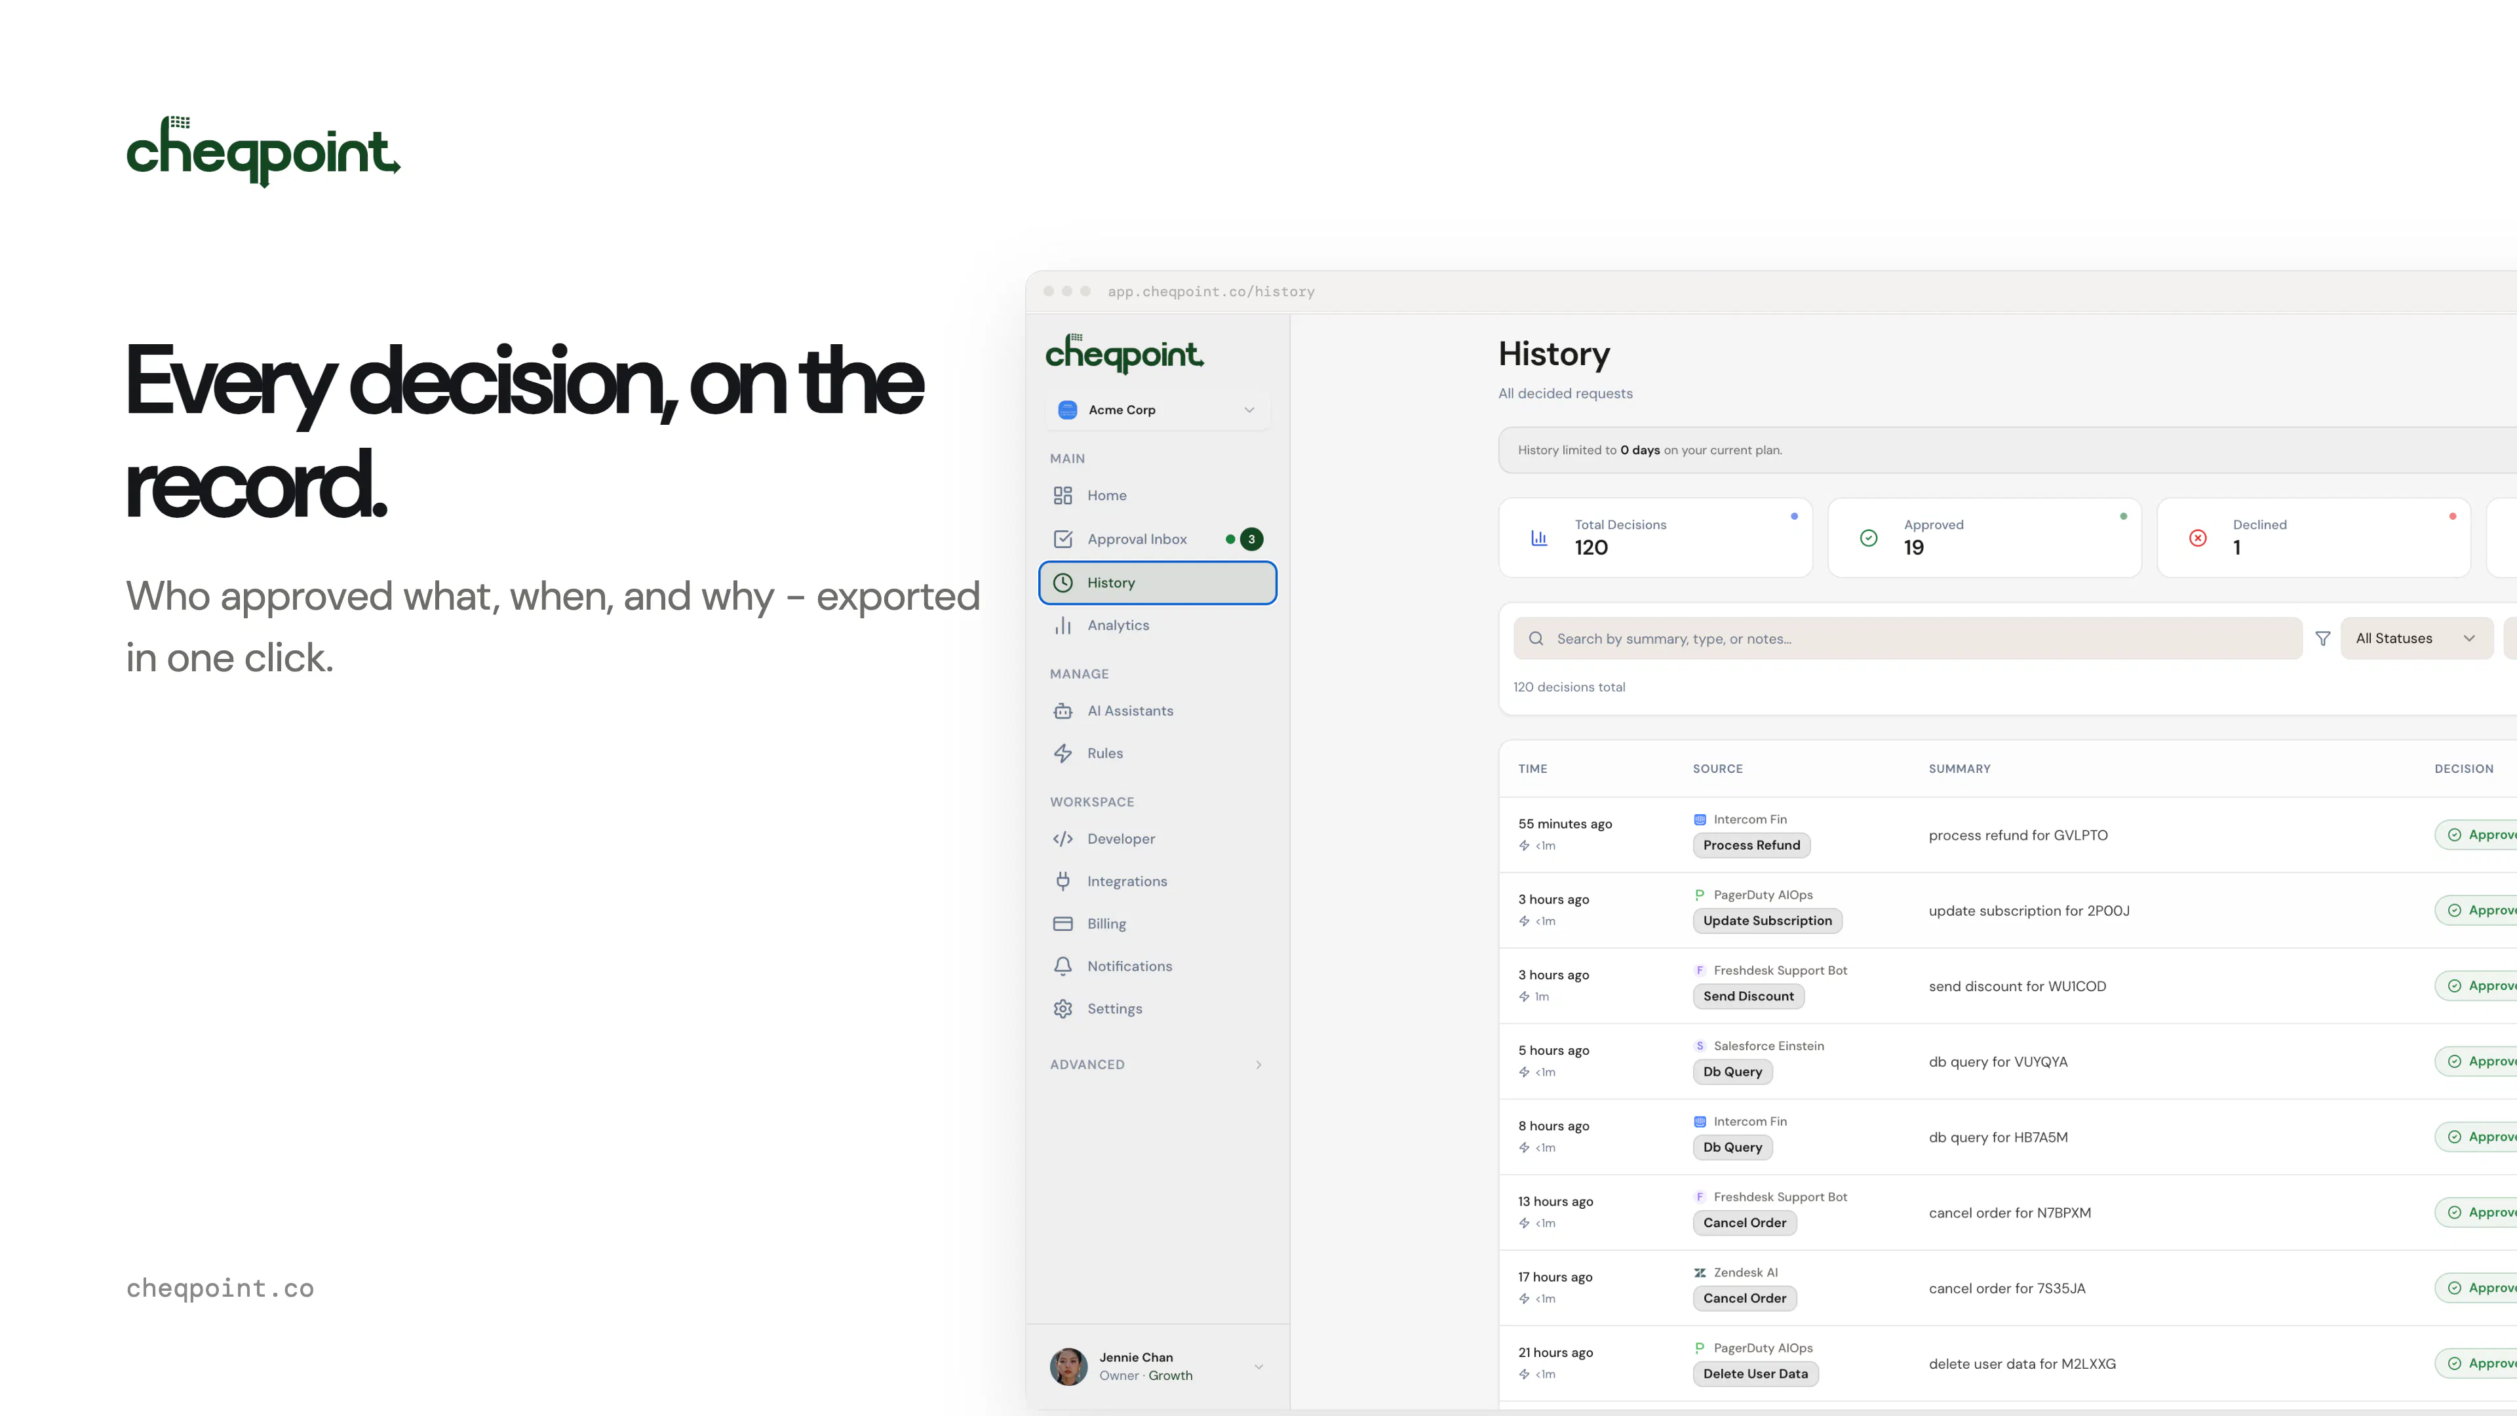
Task: Click '55 minutes ago' time cell
Action: [x=1565, y=824]
